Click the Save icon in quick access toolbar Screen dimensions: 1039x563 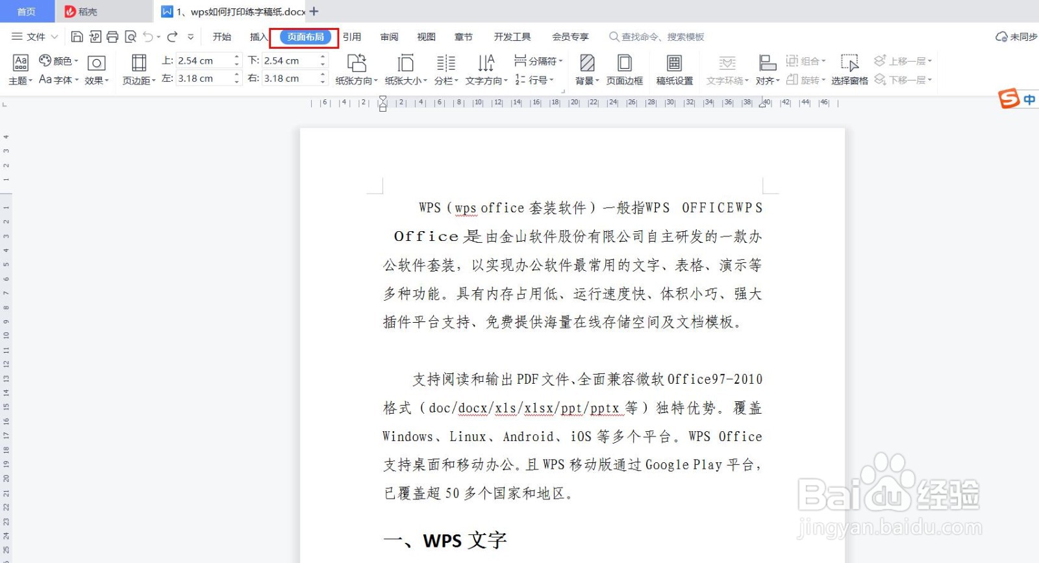(x=77, y=37)
